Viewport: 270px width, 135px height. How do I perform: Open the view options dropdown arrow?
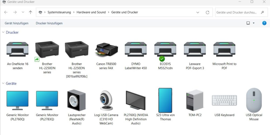[x=254, y=23]
